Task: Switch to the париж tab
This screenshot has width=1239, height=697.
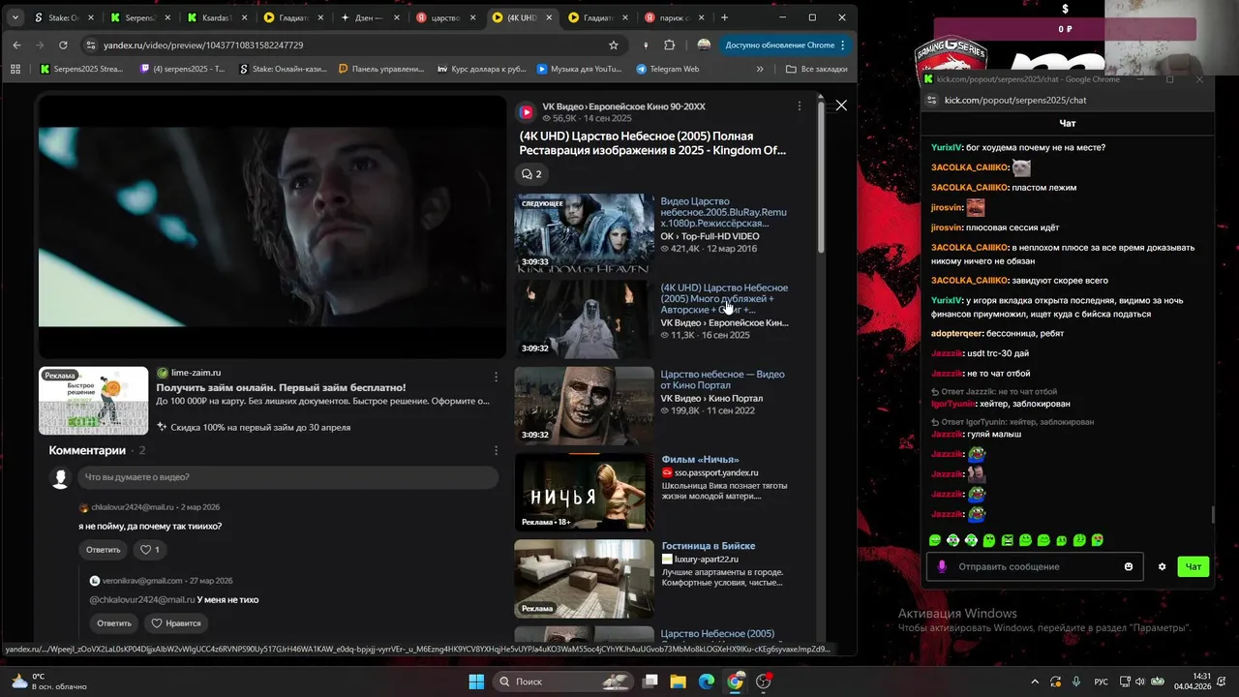Action: (x=673, y=17)
